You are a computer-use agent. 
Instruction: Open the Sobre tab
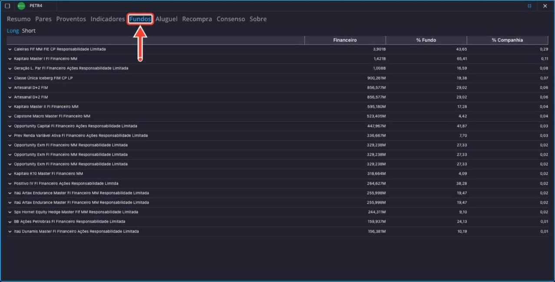click(x=258, y=19)
